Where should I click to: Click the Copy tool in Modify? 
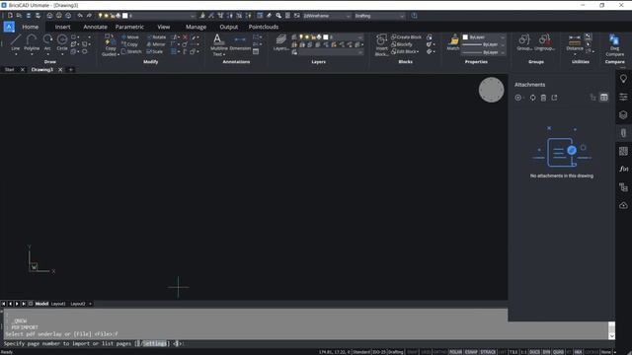[x=129, y=44]
